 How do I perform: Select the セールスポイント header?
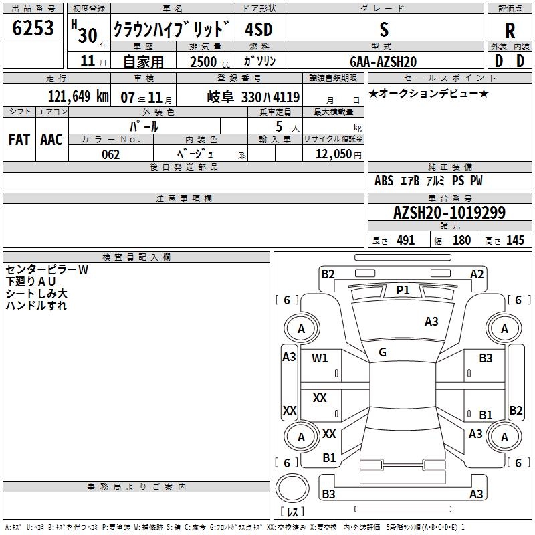[449, 78]
